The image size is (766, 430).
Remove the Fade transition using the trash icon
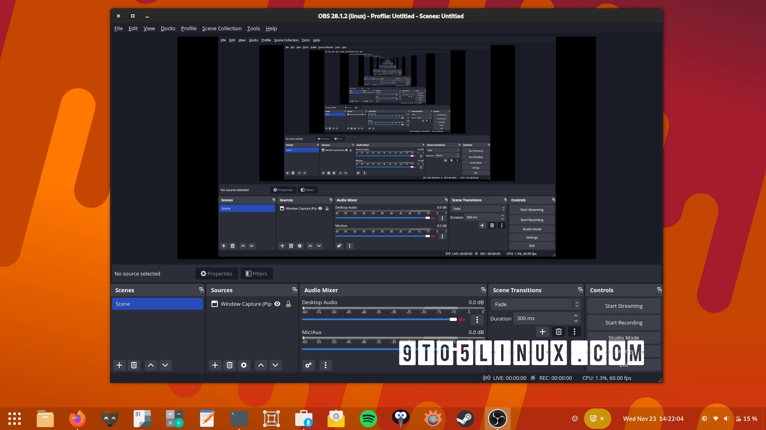coord(558,331)
